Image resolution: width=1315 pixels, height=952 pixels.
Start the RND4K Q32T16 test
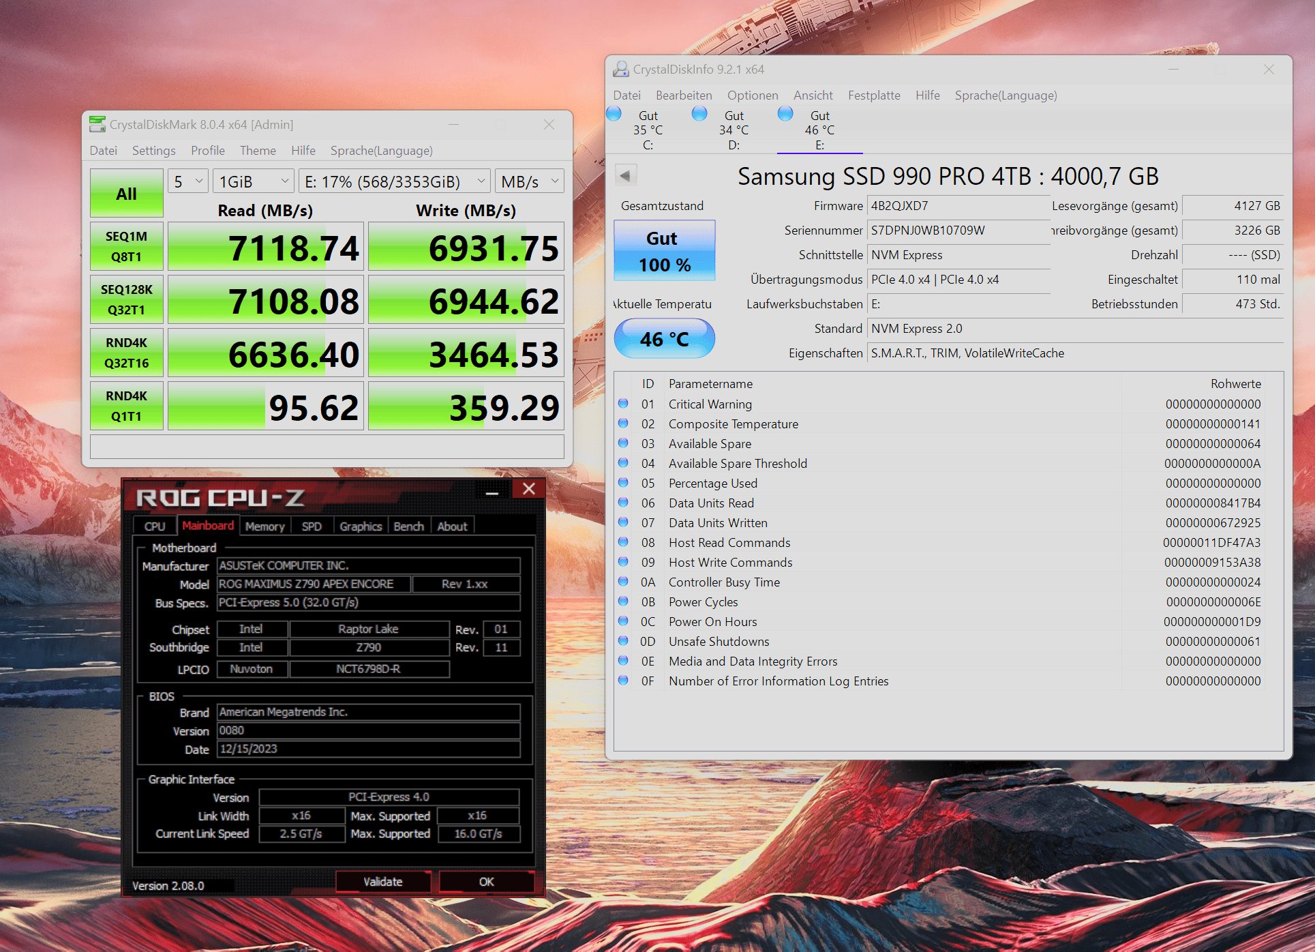(x=127, y=353)
